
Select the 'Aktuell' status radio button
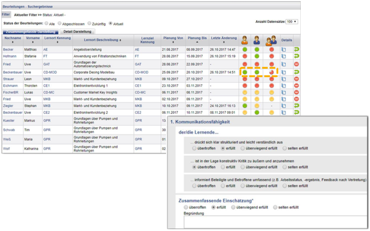(110, 23)
